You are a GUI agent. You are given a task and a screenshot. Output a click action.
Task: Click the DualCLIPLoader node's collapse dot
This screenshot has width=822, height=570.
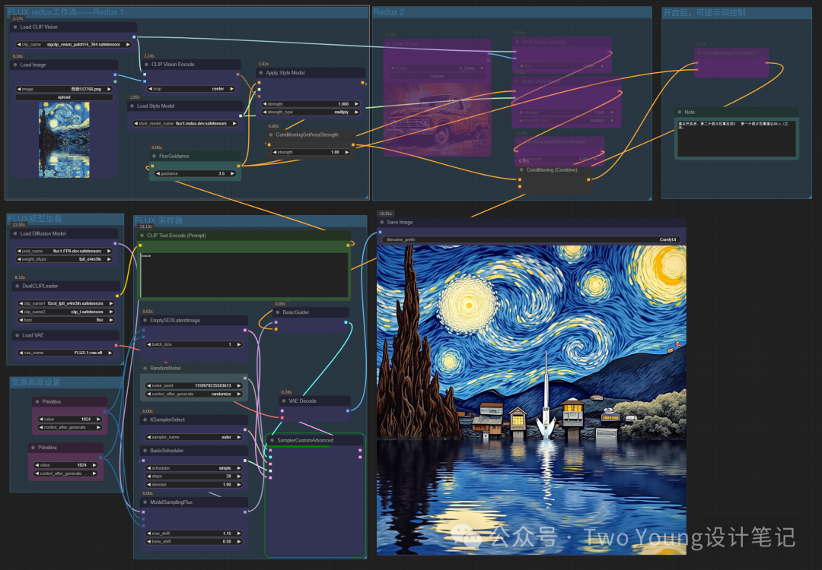[x=18, y=287]
